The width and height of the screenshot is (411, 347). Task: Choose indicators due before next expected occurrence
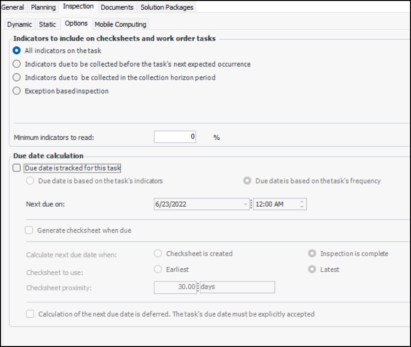click(17, 64)
